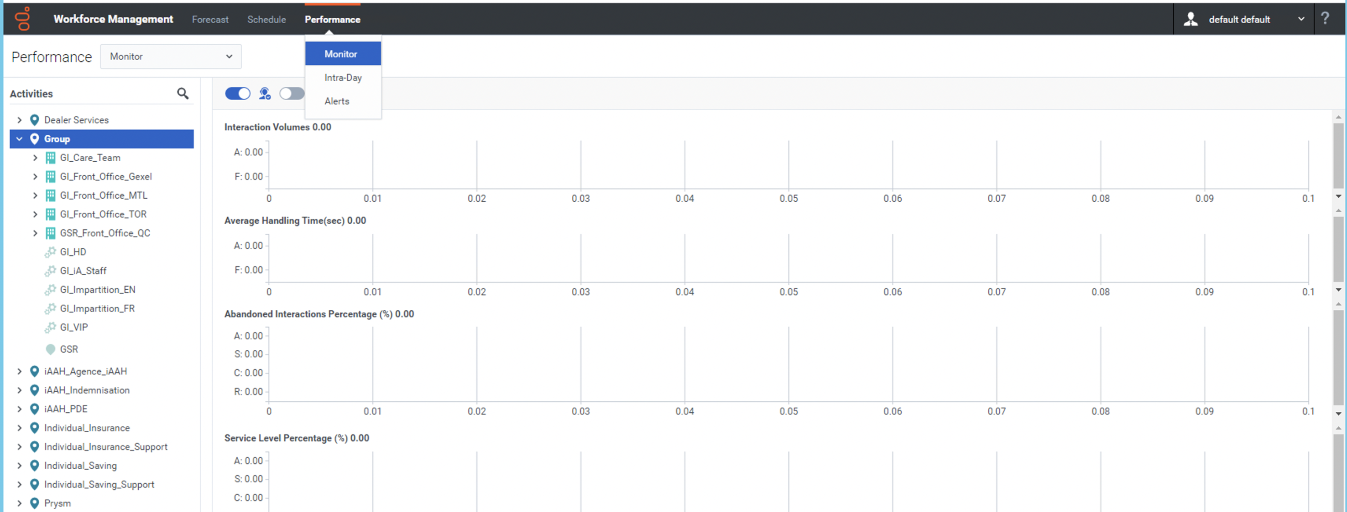1347x512 pixels.
Task: Open the help question mark icon
Action: [1325, 19]
